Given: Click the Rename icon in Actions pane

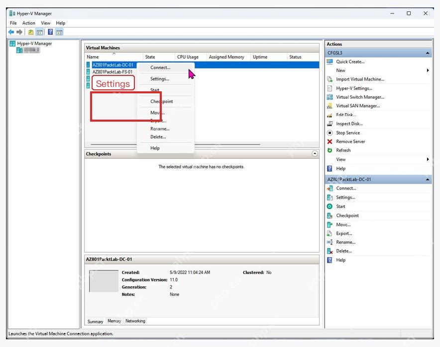Looking at the screenshot, I should tap(330, 242).
